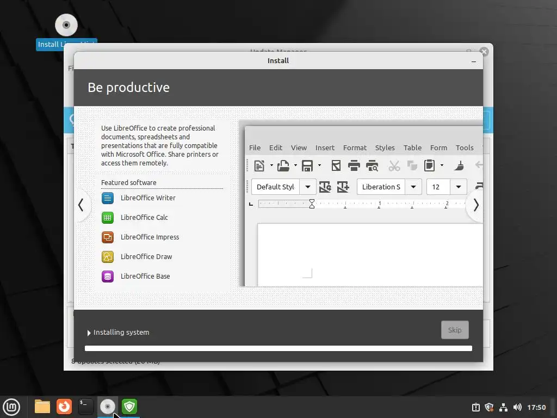Click the Featured software heading
This screenshot has width=557, height=418.
click(x=128, y=182)
